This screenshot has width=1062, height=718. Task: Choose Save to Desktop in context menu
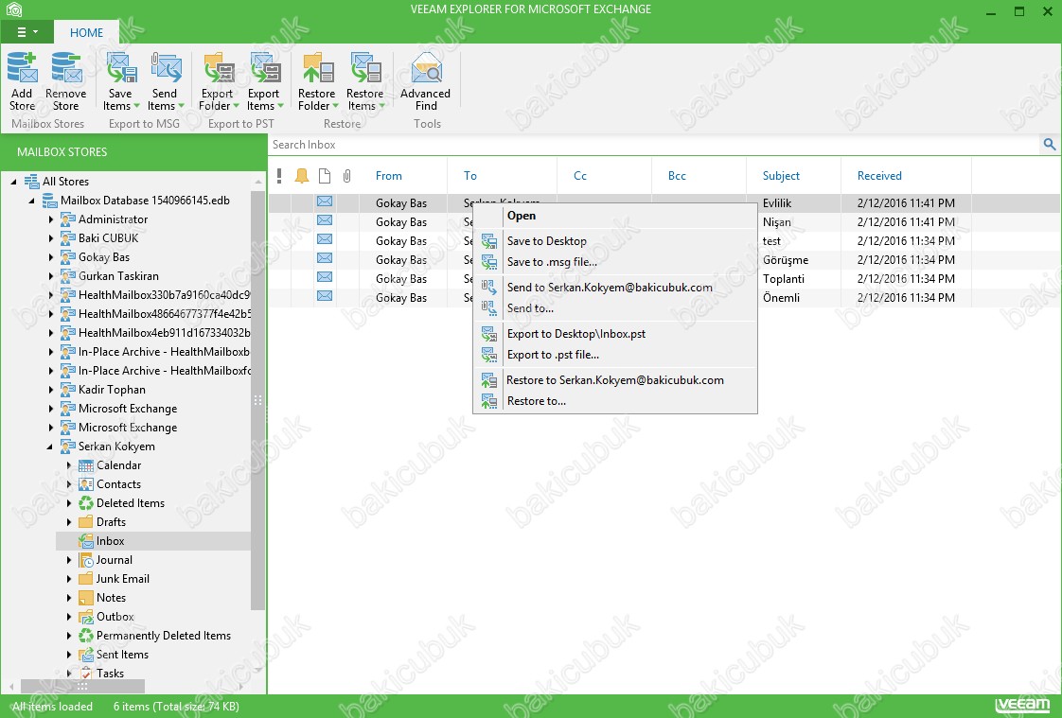point(615,241)
